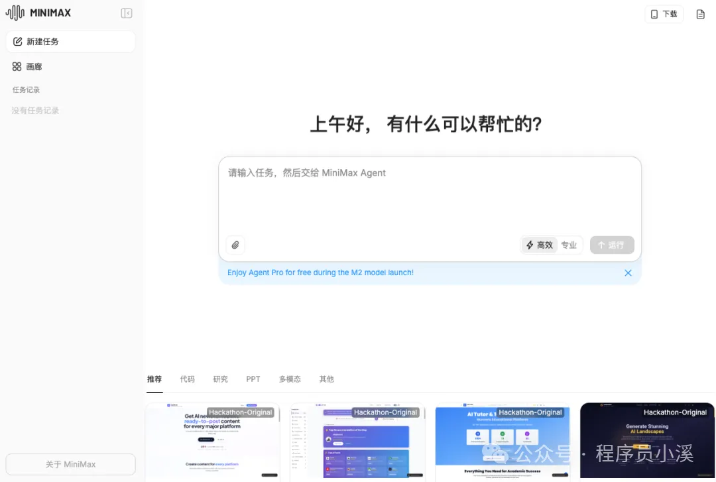Select the attachment paperclip icon
The height and width of the screenshot is (482, 716).
coord(235,245)
